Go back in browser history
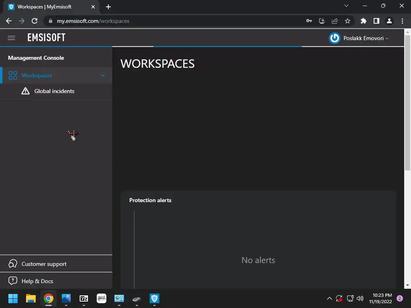The width and height of the screenshot is (411, 308). [x=9, y=21]
